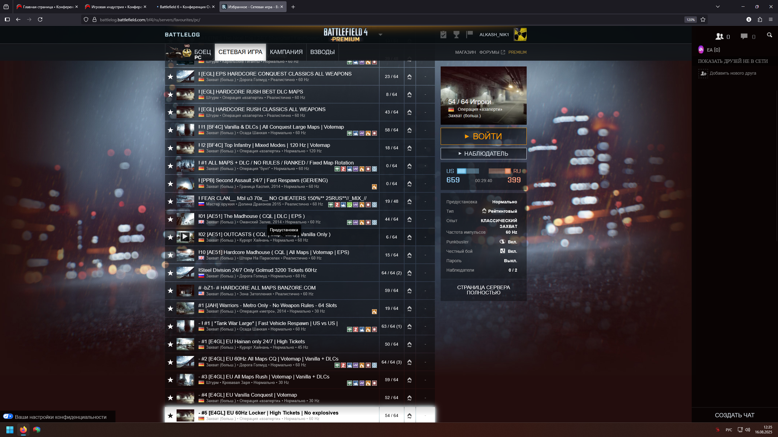This screenshot has width=778, height=437.
Task: Go back to the previous page
Action: pyautogui.click(x=18, y=19)
